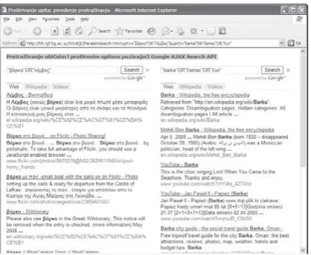The image size is (311, 255).
Task: Click the right powered by Google label
Action: tap(265, 78)
